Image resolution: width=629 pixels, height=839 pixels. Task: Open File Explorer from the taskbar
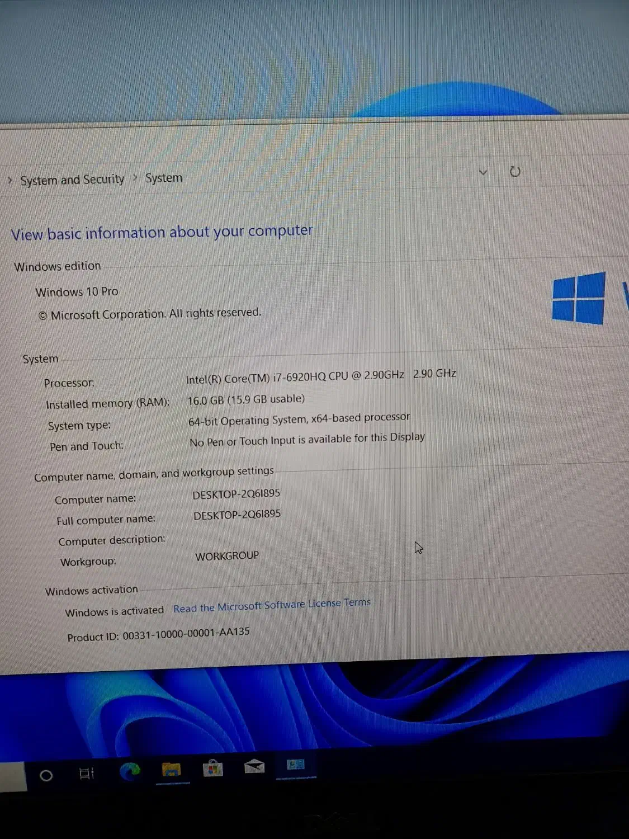point(172,770)
